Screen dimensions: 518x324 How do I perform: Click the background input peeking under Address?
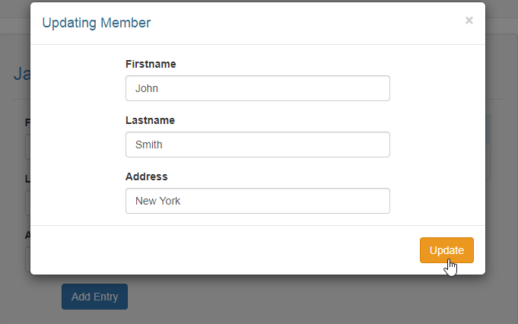pos(27,259)
